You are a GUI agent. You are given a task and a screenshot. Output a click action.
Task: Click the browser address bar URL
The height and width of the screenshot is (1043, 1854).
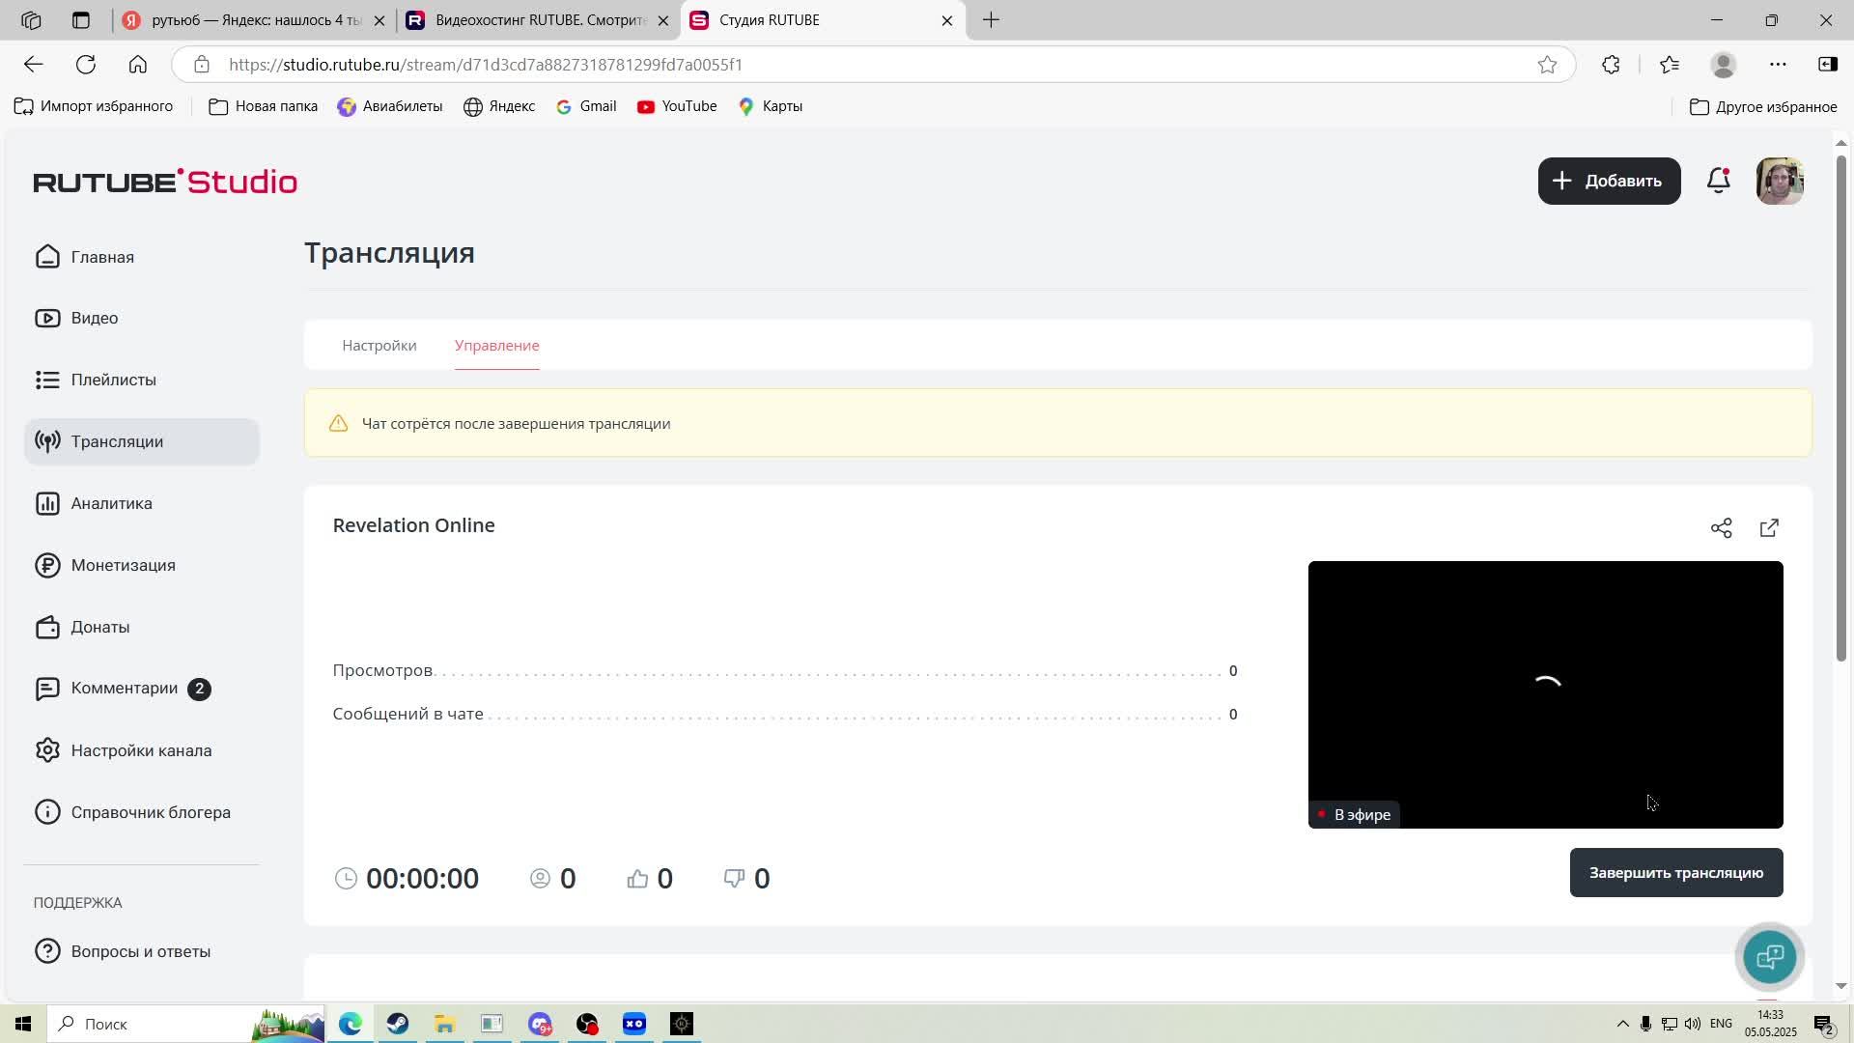(x=486, y=65)
